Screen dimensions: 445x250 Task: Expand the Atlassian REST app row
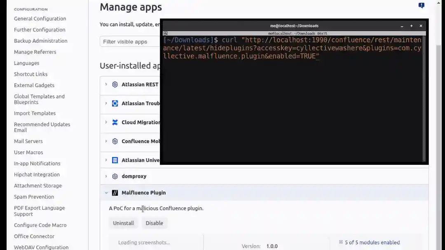[x=106, y=84]
